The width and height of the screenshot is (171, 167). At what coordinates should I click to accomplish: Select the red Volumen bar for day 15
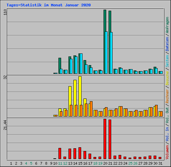(80, 153)
